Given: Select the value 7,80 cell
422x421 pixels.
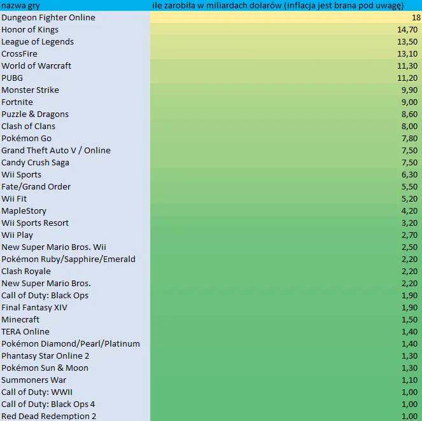Looking at the screenshot, I should tap(286, 138).
